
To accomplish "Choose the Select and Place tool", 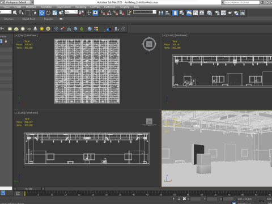I will (x=61, y=12).
